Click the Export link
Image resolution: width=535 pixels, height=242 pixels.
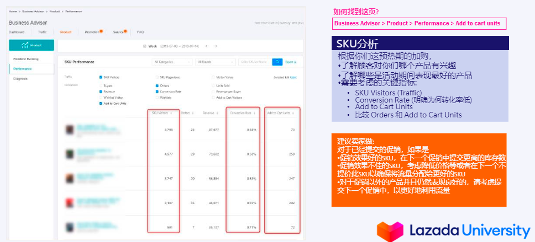click(x=291, y=62)
